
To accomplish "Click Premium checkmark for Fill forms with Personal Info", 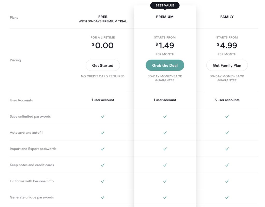I will pyautogui.click(x=165, y=181).
